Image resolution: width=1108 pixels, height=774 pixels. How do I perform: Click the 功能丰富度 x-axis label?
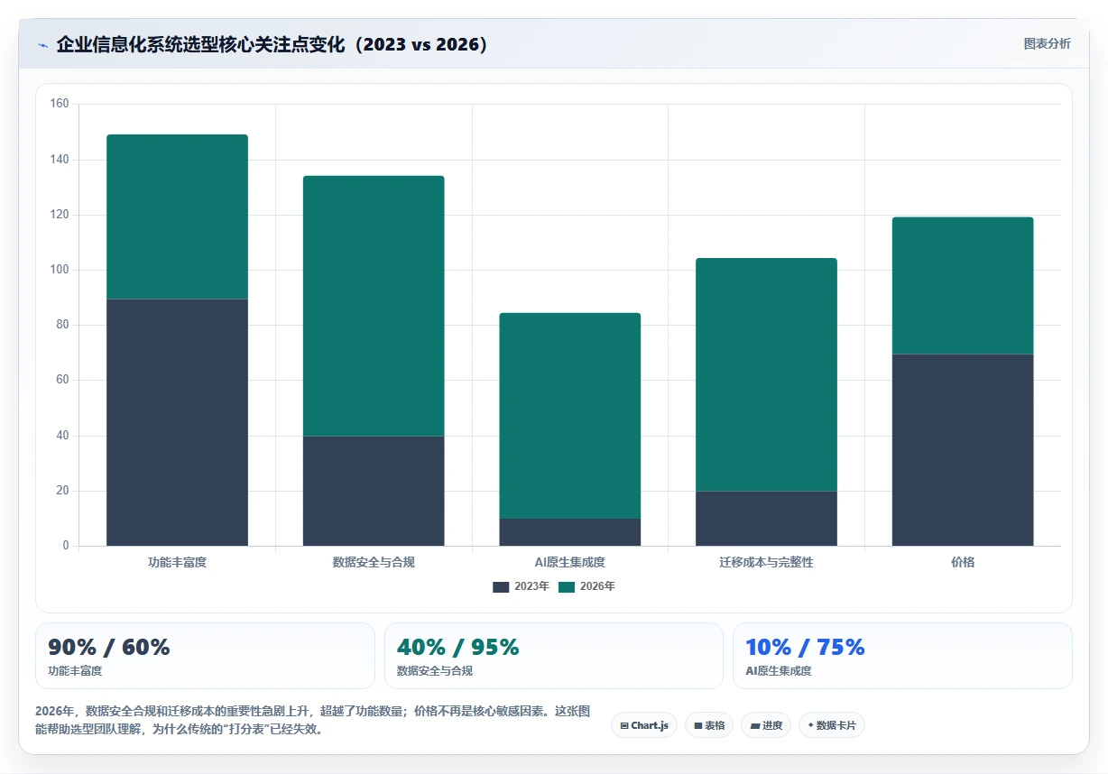(177, 562)
